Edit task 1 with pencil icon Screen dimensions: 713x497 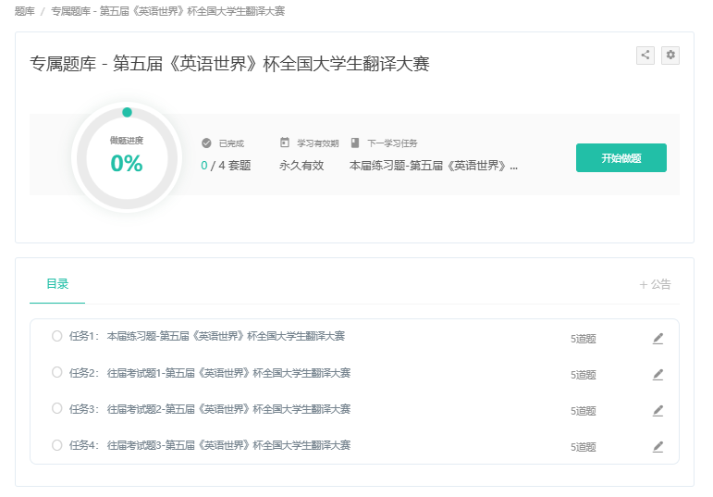tap(658, 339)
